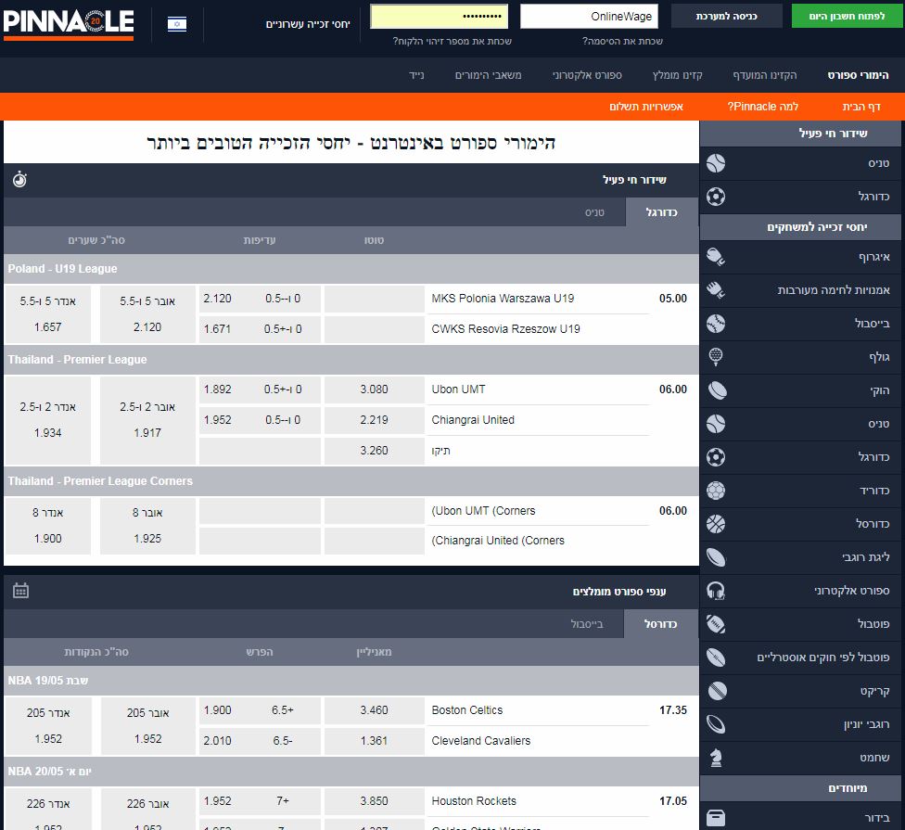Open the Israel flag language selector

(x=176, y=23)
